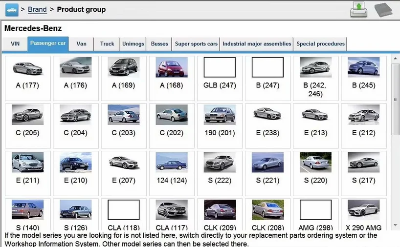Select the E (210) model tile

point(75,173)
